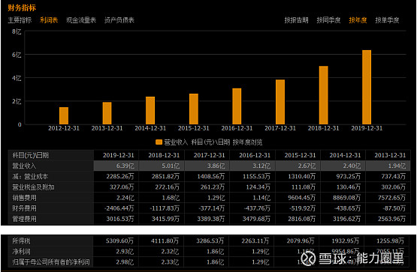Click the orange 营业收入 legend swatch
This screenshot has height=272, width=417.
(159, 142)
